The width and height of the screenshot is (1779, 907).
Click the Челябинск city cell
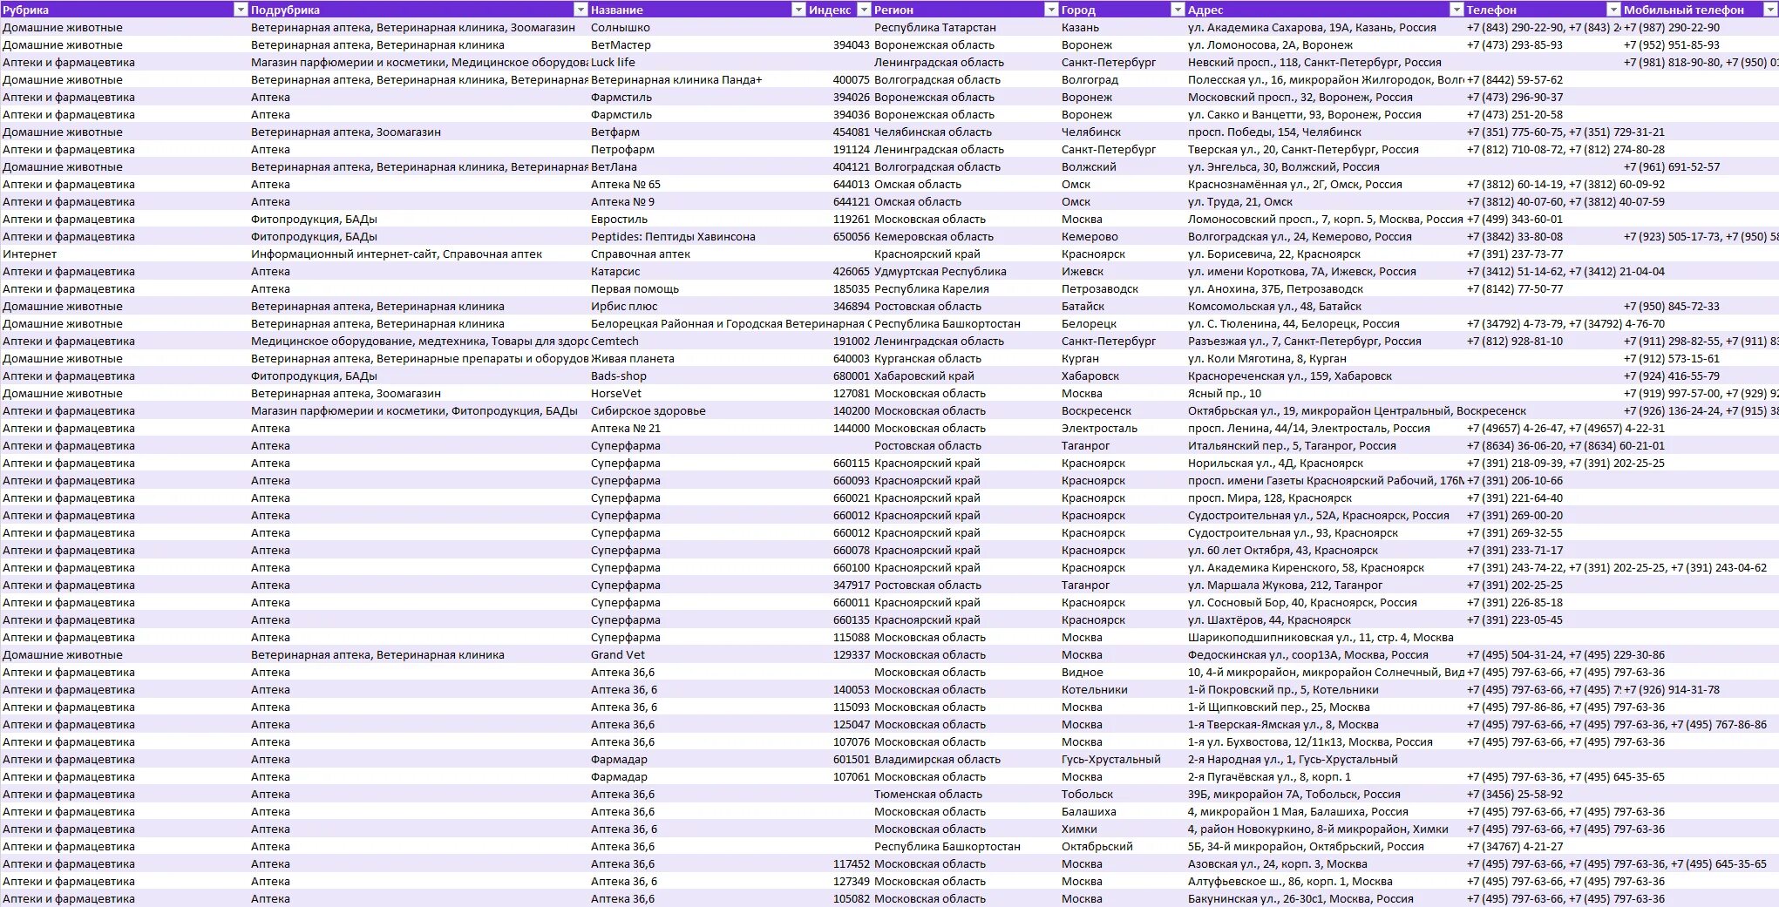tap(1122, 132)
